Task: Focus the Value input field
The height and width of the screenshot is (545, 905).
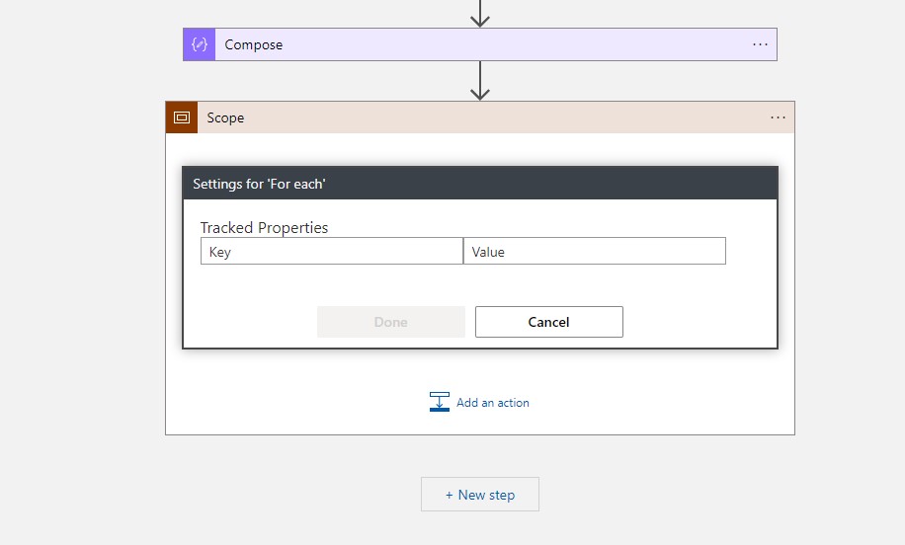Action: [594, 252]
